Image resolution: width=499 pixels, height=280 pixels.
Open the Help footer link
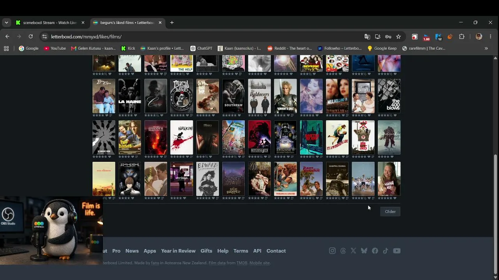click(223, 251)
